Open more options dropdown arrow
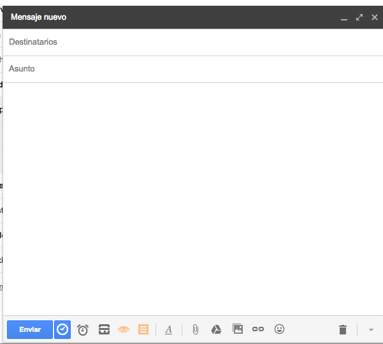Image resolution: width=383 pixels, height=344 pixels. tap(371, 330)
